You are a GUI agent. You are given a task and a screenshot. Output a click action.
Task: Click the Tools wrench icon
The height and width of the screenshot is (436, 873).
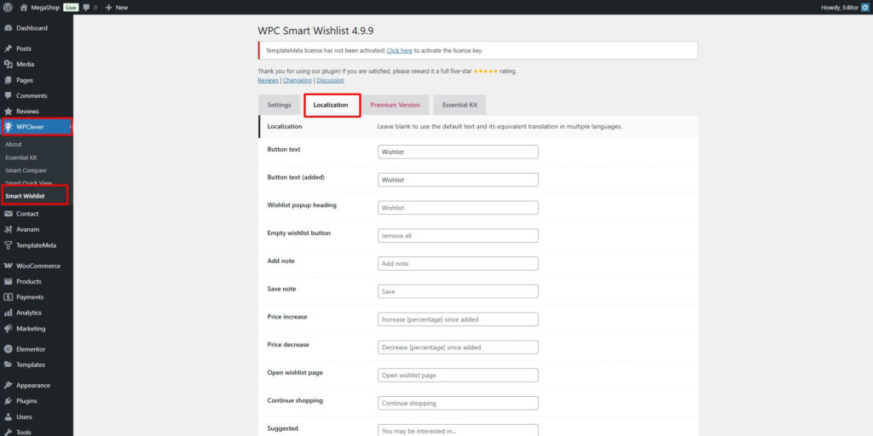point(9,432)
